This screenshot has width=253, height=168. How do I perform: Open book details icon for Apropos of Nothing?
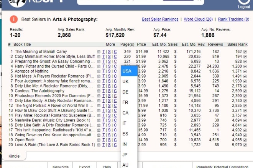coord(98,71)
